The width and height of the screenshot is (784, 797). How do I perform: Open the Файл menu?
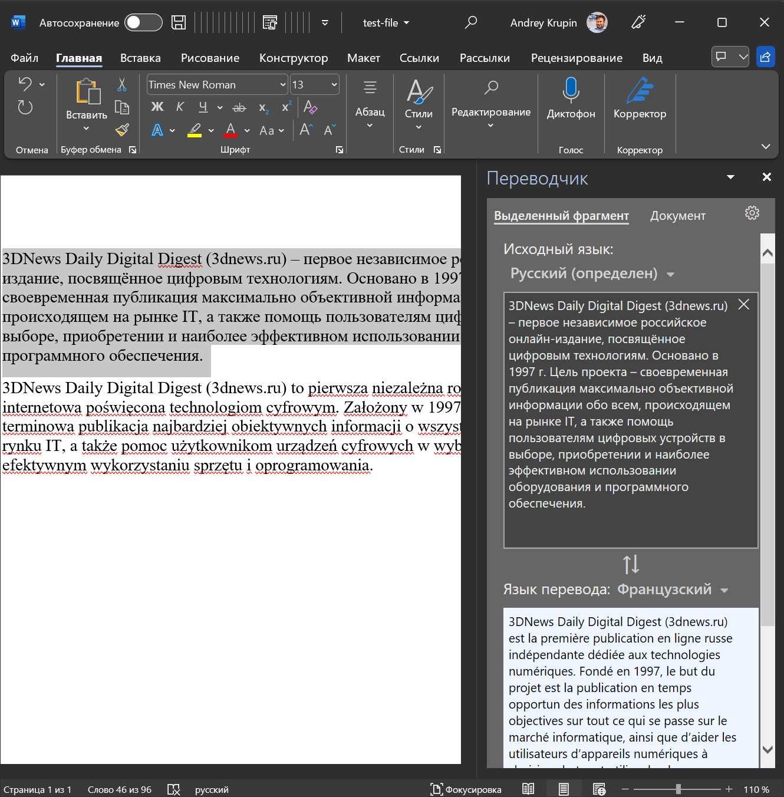24,58
